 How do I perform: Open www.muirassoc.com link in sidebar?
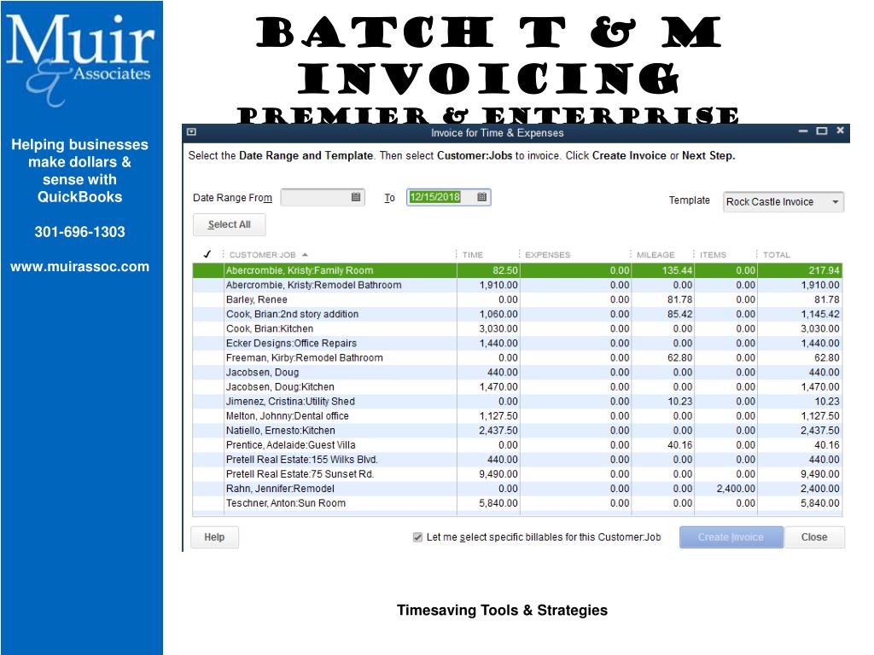[79, 267]
